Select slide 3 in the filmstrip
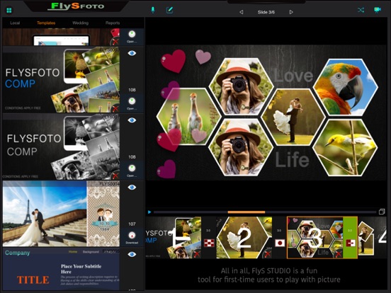Image resolution: width=391 pixels, height=293 pixels. tap(315, 237)
